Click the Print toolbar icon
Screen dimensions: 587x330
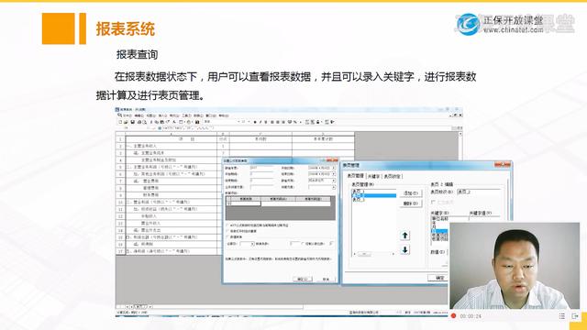[139, 122]
